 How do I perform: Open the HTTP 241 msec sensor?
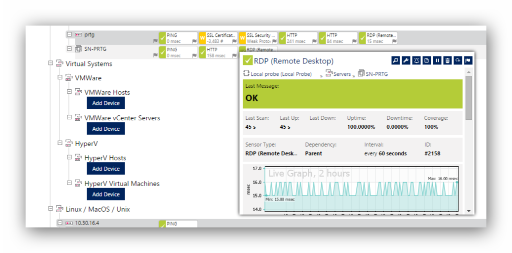point(298,38)
